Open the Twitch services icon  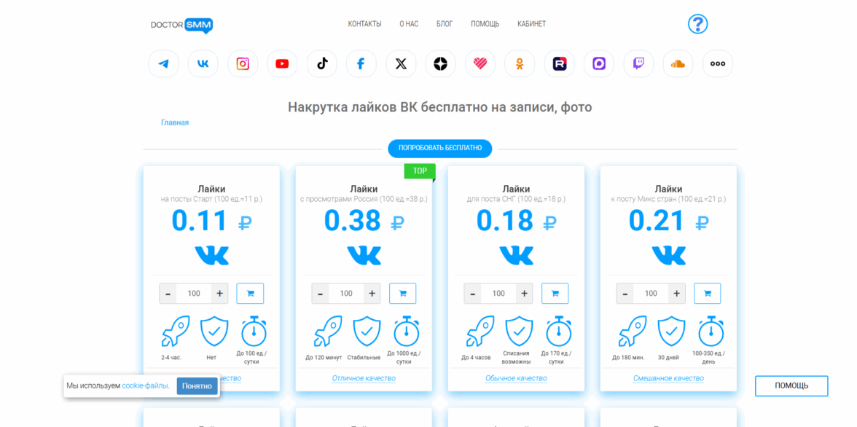(x=638, y=64)
